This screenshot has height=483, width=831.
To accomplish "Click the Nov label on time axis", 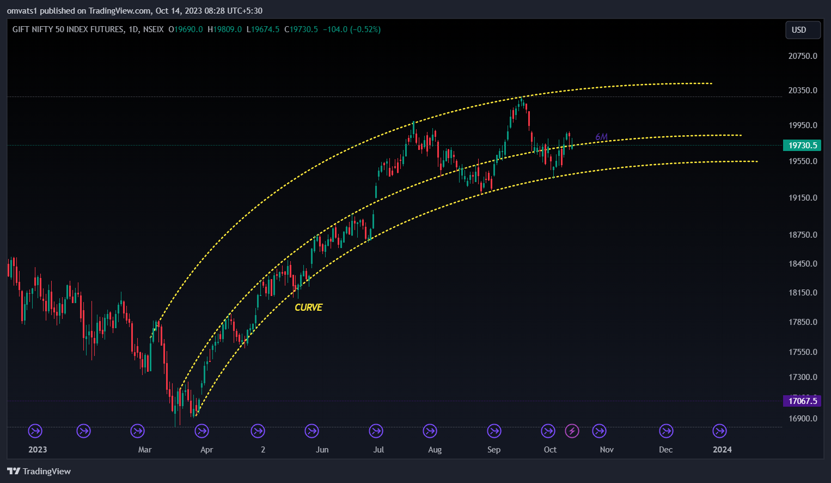I will point(607,450).
